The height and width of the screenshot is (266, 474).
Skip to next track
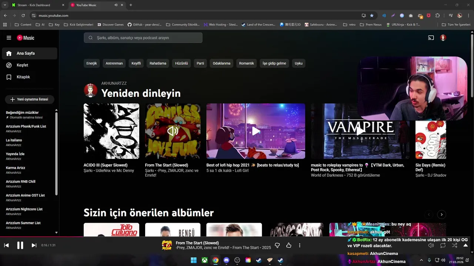click(34, 245)
